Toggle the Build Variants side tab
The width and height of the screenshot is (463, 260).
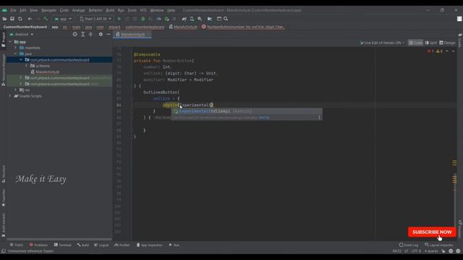pyautogui.click(x=3, y=225)
